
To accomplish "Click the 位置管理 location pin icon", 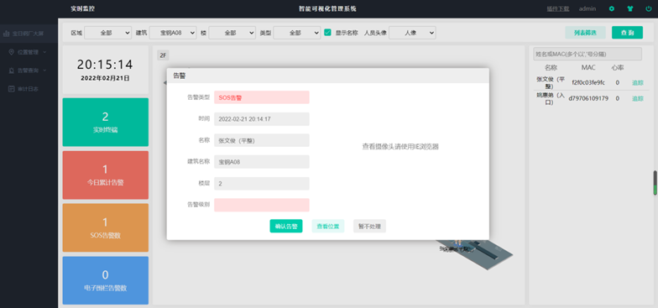I will click(x=12, y=52).
